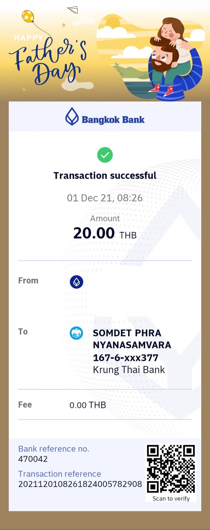The width and height of the screenshot is (210, 530).
Task: Tap the green success checkmark icon
Action: (105, 155)
